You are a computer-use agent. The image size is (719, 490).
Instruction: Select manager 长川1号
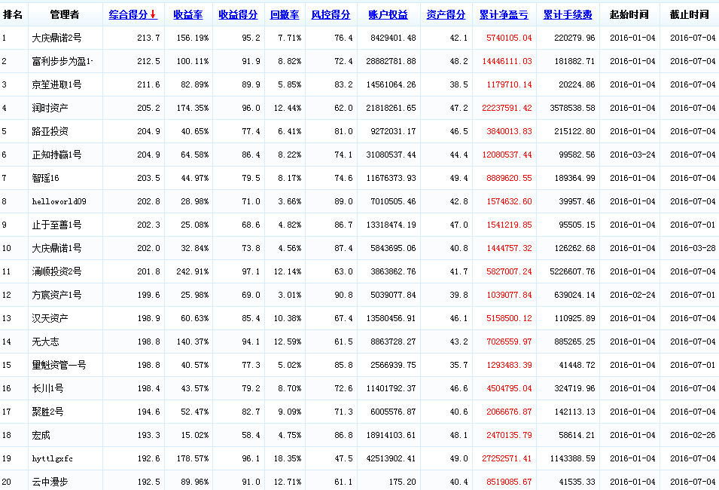point(47,388)
